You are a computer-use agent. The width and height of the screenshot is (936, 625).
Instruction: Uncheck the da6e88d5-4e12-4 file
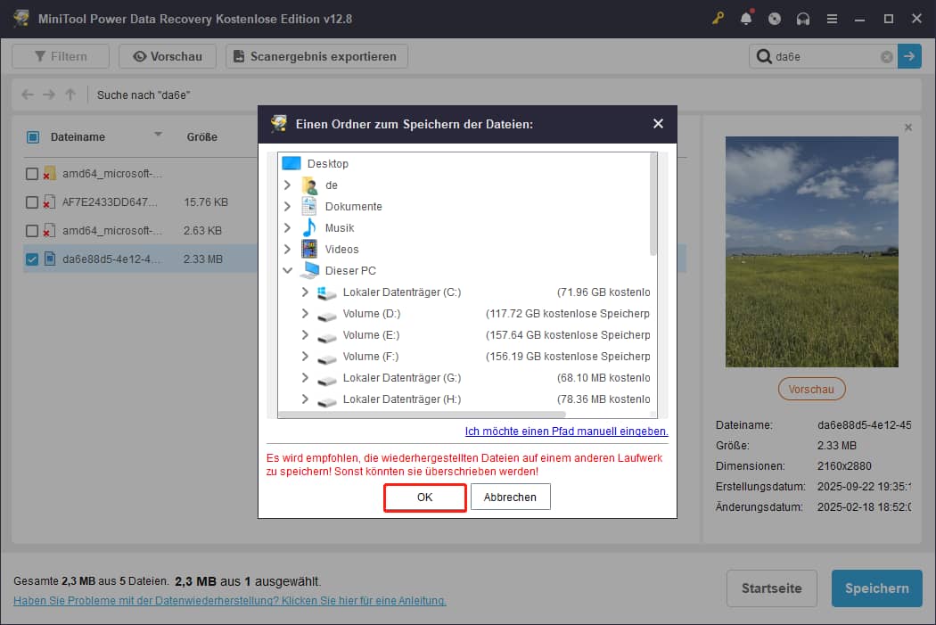pyautogui.click(x=32, y=259)
